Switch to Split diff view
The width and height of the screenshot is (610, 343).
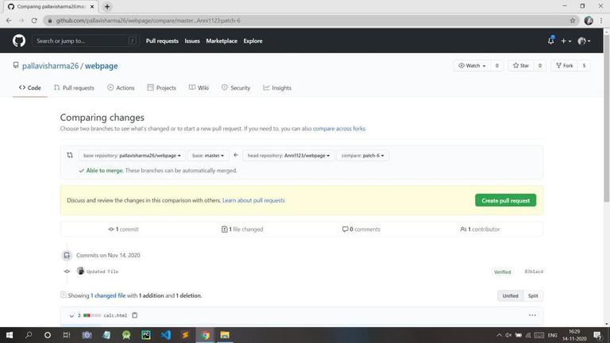point(533,295)
